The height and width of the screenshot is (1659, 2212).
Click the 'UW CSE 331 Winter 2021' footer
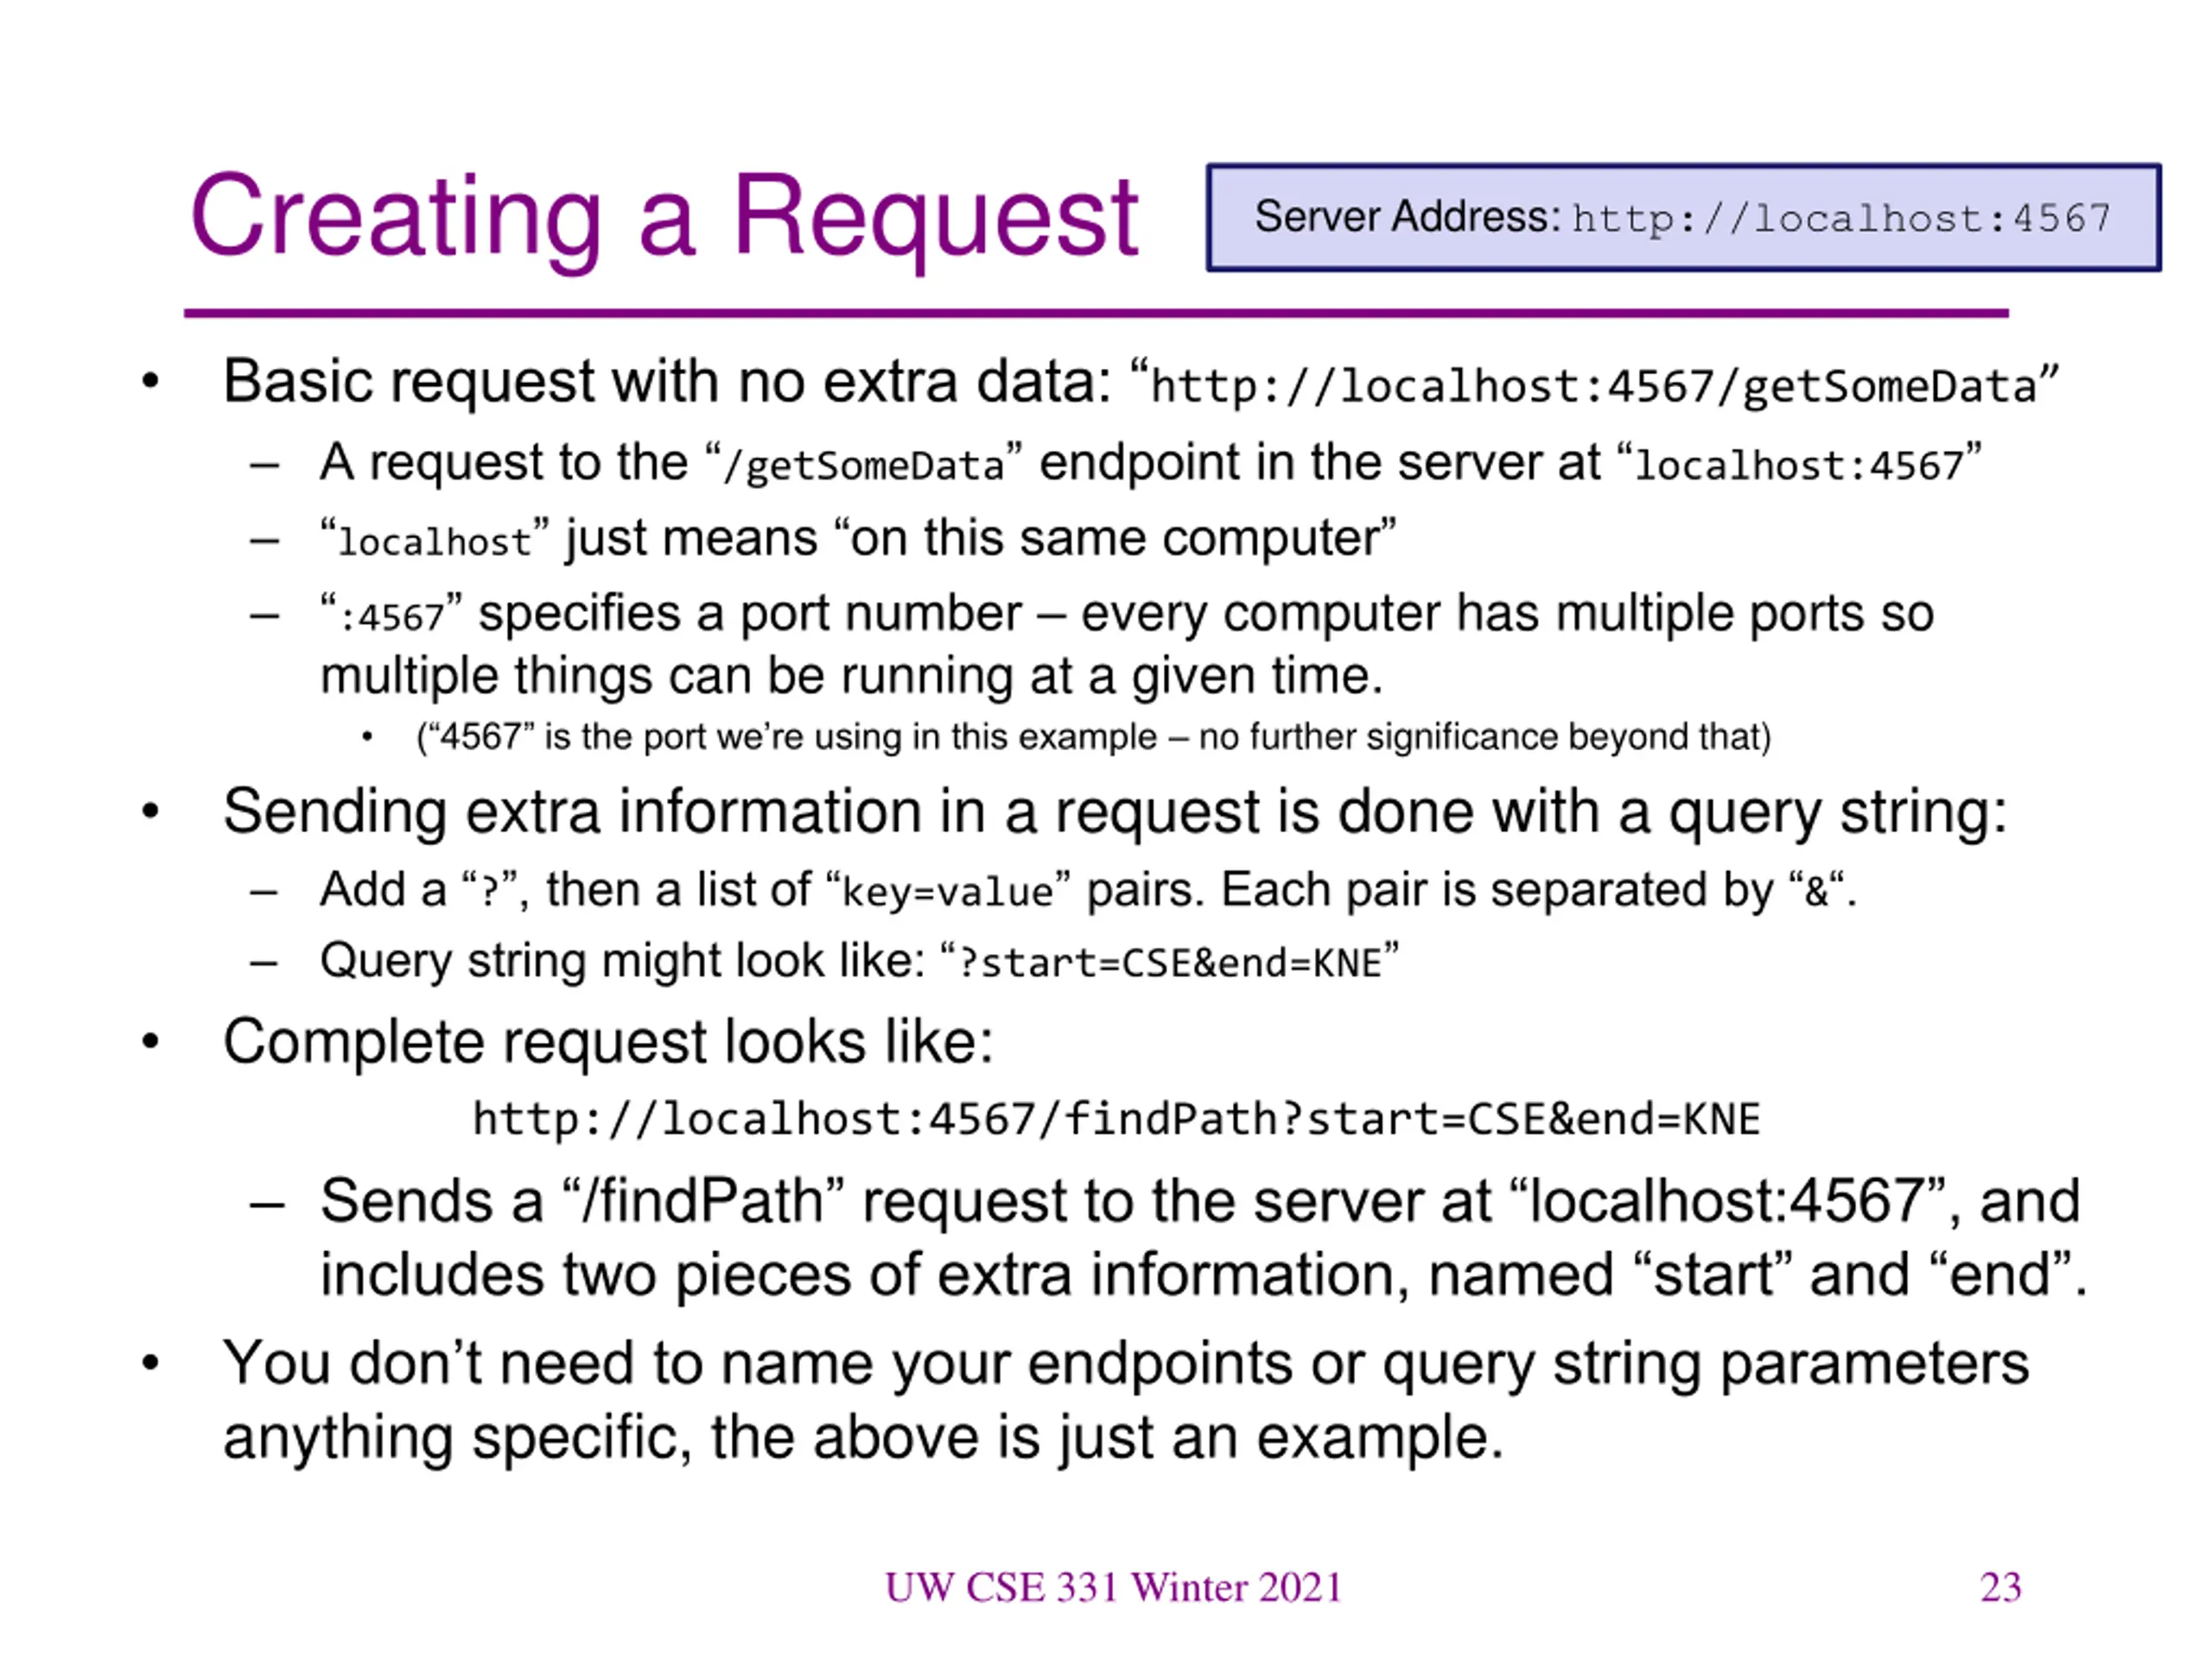click(1113, 1588)
